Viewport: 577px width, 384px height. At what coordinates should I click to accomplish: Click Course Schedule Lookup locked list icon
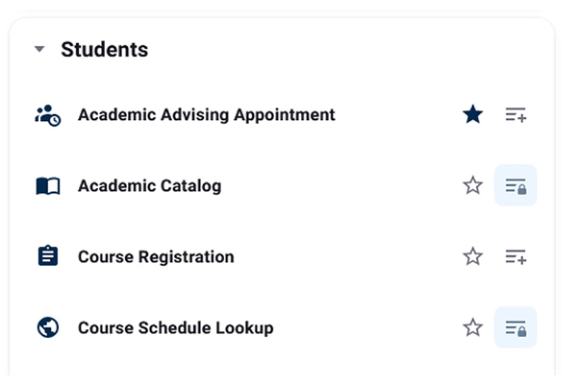(516, 328)
